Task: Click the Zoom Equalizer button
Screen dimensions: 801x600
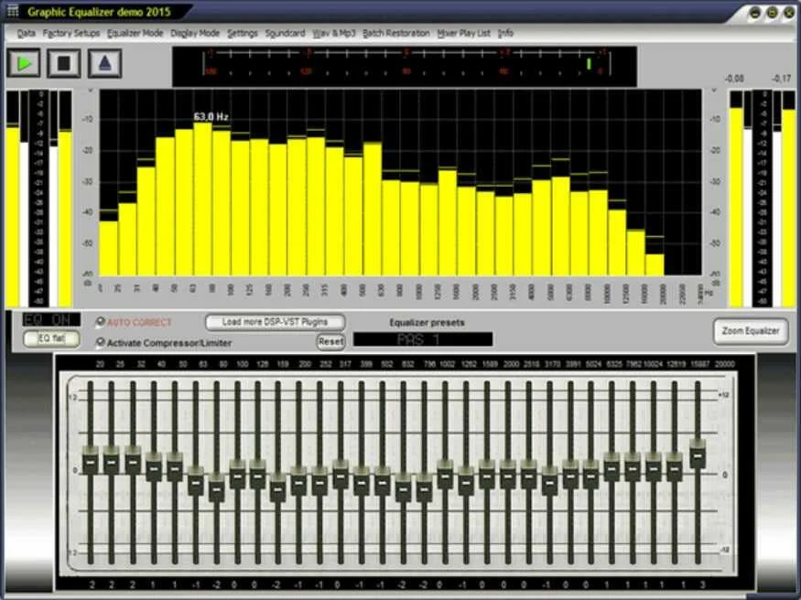Action: [751, 331]
